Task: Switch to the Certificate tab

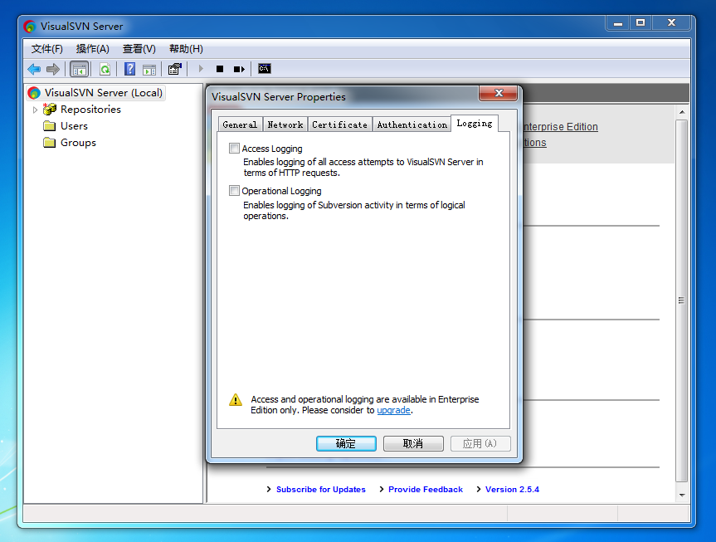Action: pos(339,125)
